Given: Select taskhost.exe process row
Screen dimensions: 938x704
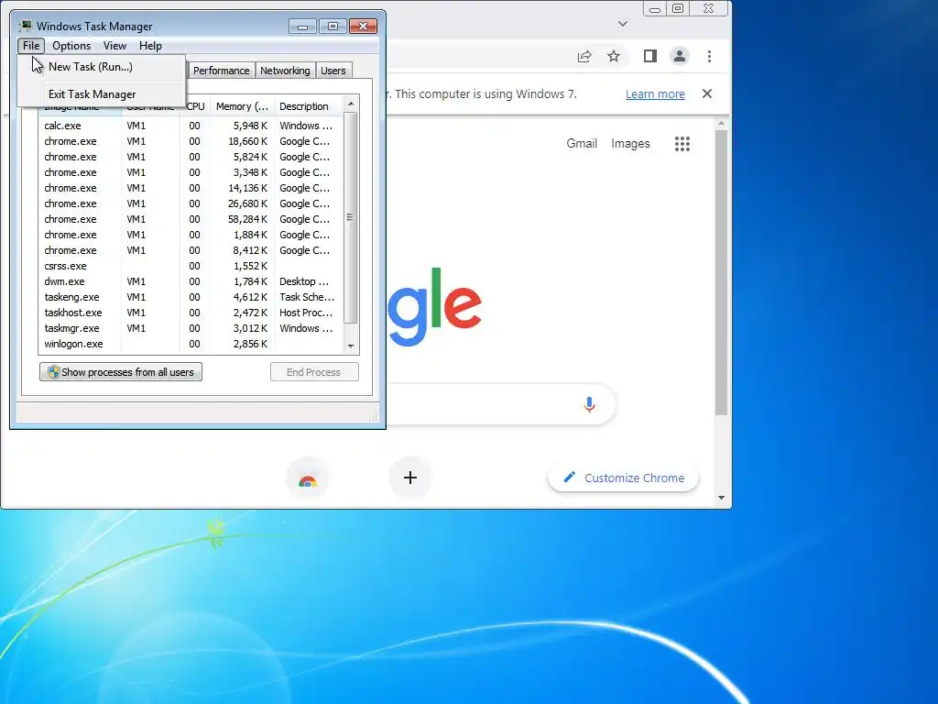Looking at the screenshot, I should tap(191, 313).
